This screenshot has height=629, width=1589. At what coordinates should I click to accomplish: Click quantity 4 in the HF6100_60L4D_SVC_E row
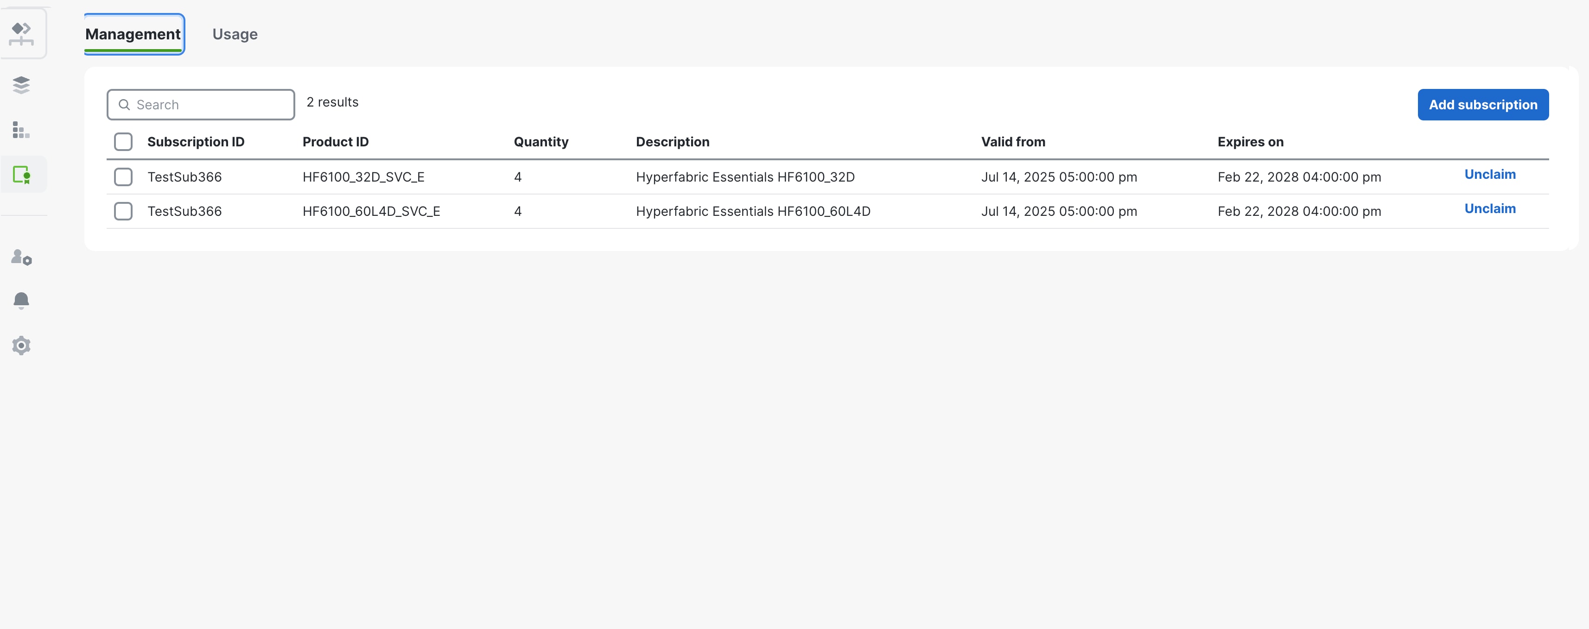[517, 211]
